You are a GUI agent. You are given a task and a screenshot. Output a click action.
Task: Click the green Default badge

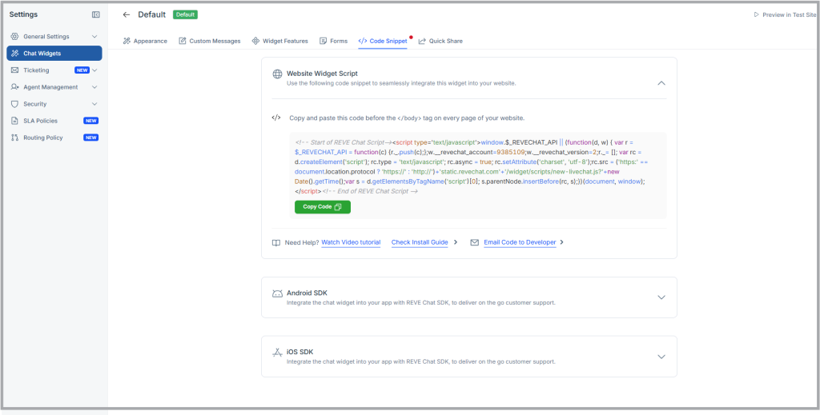[185, 14]
